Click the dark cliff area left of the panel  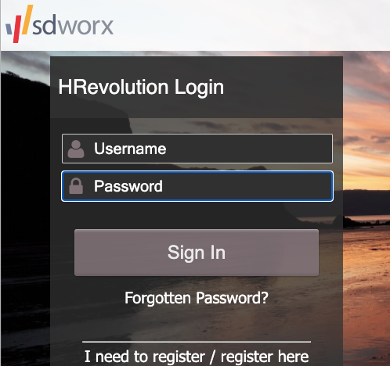click(x=25, y=156)
